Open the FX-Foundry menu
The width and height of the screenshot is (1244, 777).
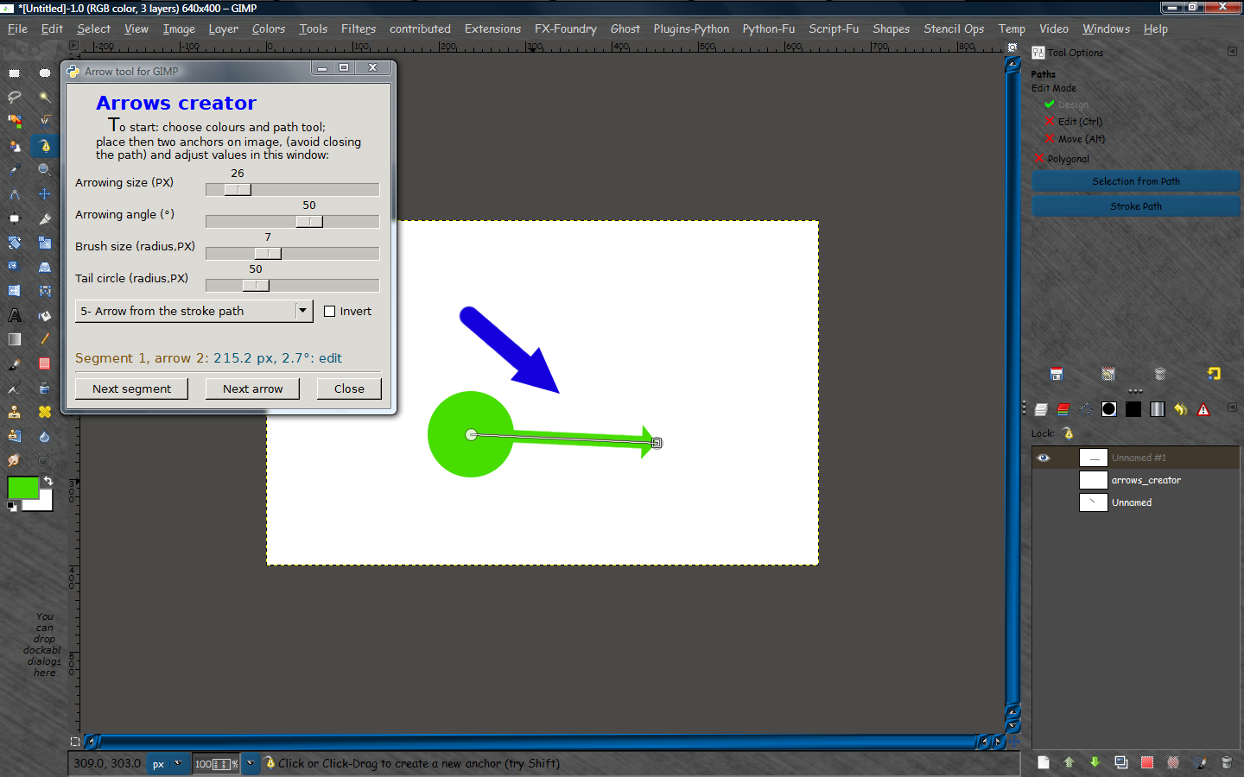tap(566, 28)
